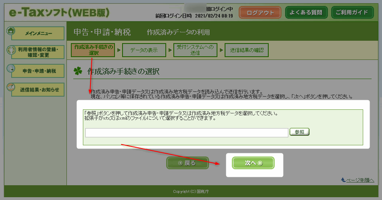Select the 受付システムへの送信 step
The image size is (382, 200).
(x=195, y=50)
